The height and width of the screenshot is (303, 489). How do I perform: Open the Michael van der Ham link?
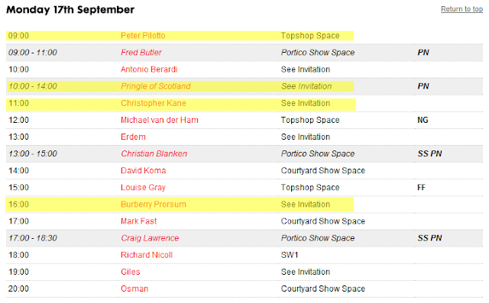pyautogui.click(x=160, y=120)
